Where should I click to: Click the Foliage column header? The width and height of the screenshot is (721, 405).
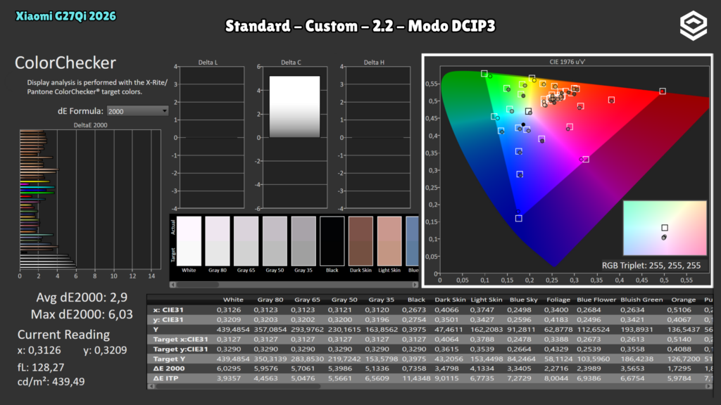coord(558,300)
